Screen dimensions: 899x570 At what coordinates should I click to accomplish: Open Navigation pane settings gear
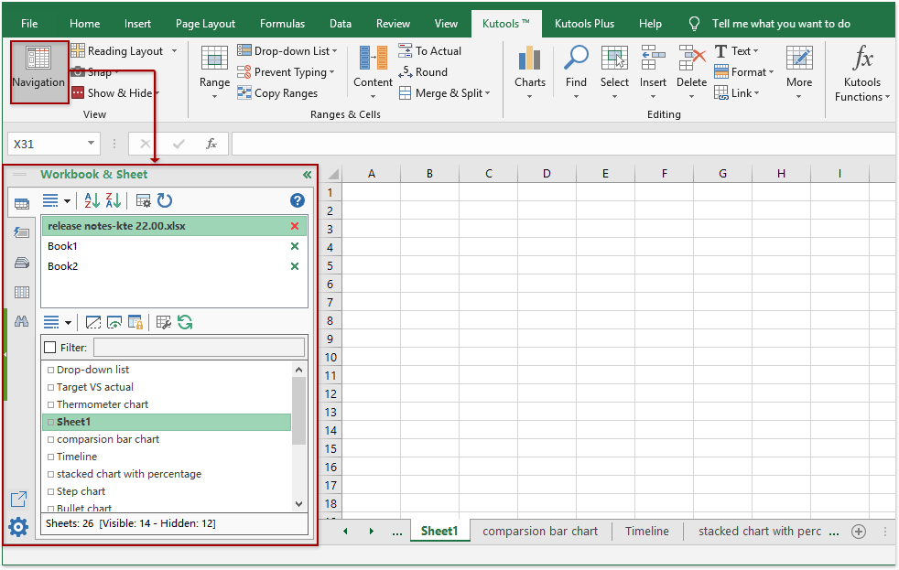click(x=17, y=527)
